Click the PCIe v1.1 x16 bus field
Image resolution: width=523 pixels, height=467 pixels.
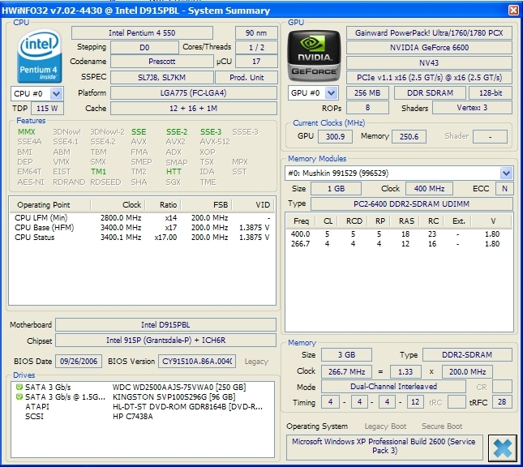429,77
